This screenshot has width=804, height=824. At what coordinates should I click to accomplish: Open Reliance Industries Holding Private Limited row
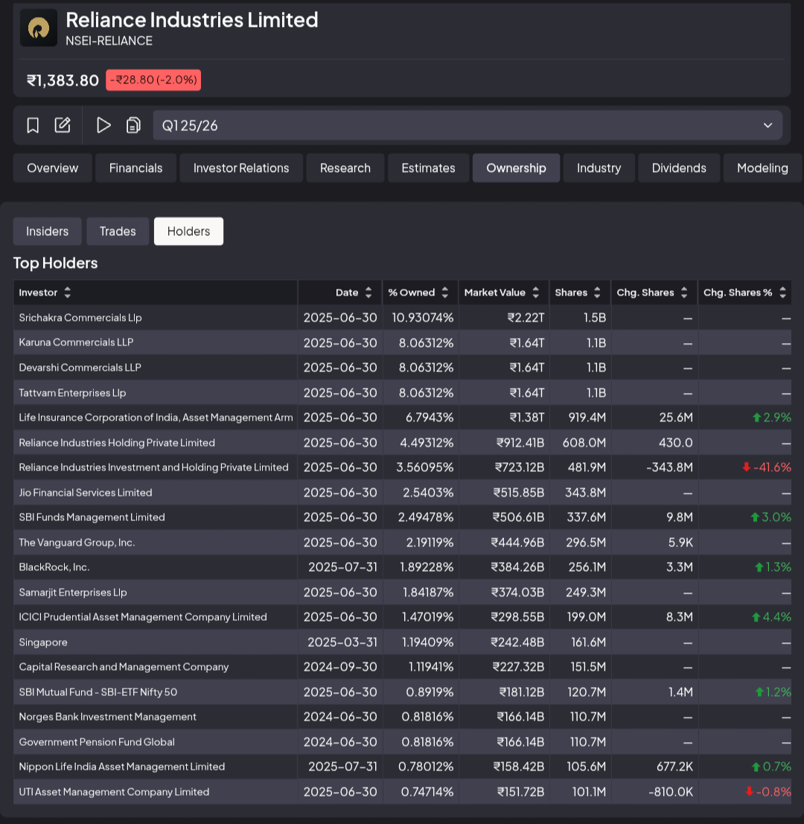pyautogui.click(x=402, y=442)
